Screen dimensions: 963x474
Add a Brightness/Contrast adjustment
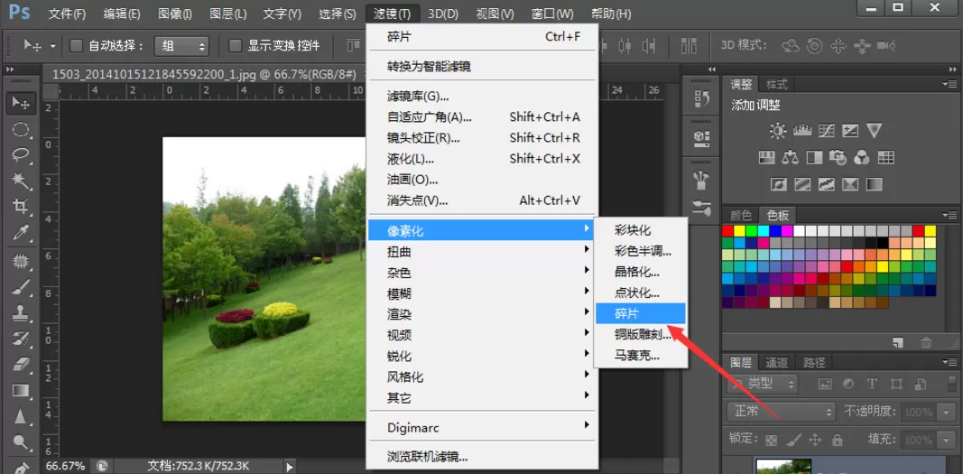(778, 130)
